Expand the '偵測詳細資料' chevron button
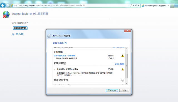 123,80
